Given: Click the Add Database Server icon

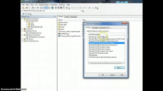Looking at the screenshot, I should (x=27, y=33).
